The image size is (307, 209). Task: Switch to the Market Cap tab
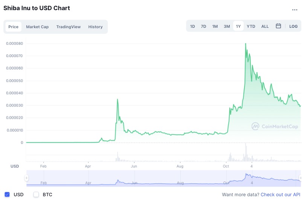[x=37, y=27]
